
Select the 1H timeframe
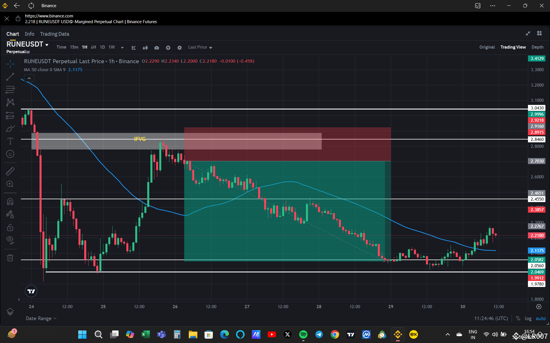click(x=85, y=47)
